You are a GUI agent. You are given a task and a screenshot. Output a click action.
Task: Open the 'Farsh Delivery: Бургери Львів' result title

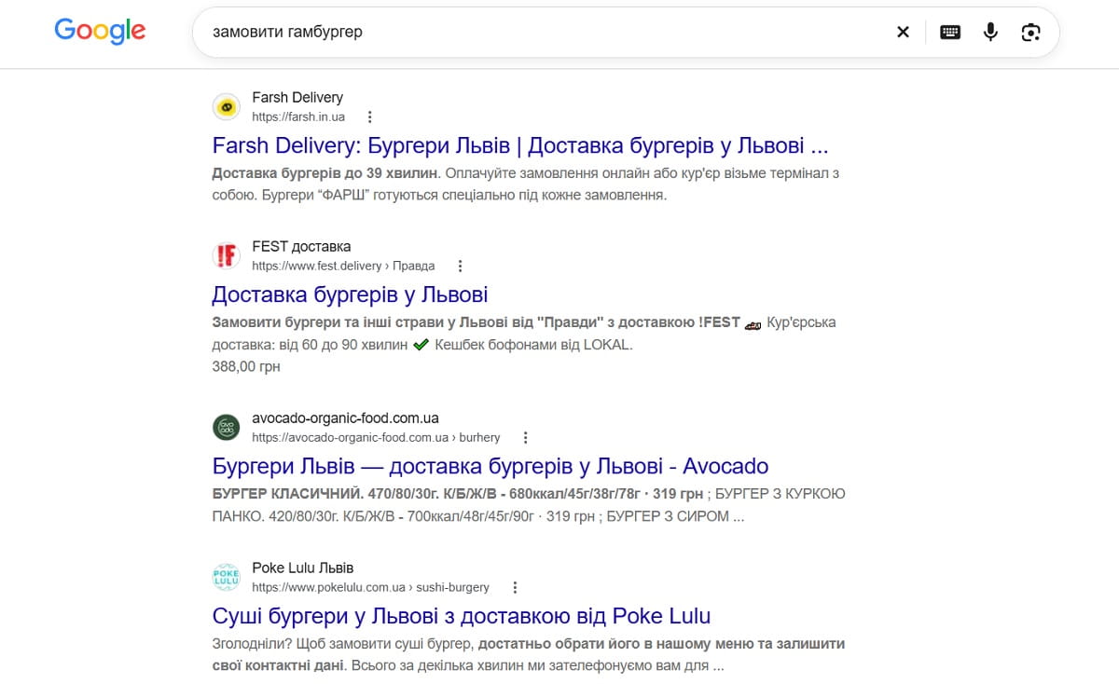(520, 146)
